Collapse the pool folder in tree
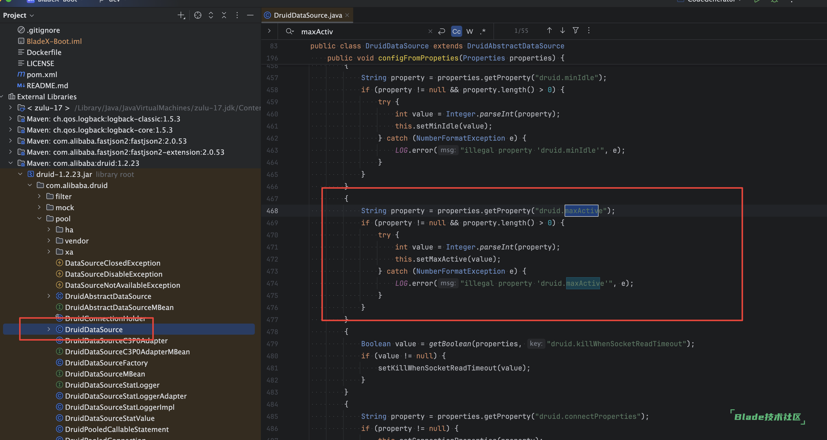The width and height of the screenshot is (827, 440). click(39, 218)
